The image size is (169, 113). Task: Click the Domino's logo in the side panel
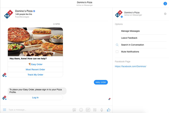pyautogui.click(x=119, y=14)
